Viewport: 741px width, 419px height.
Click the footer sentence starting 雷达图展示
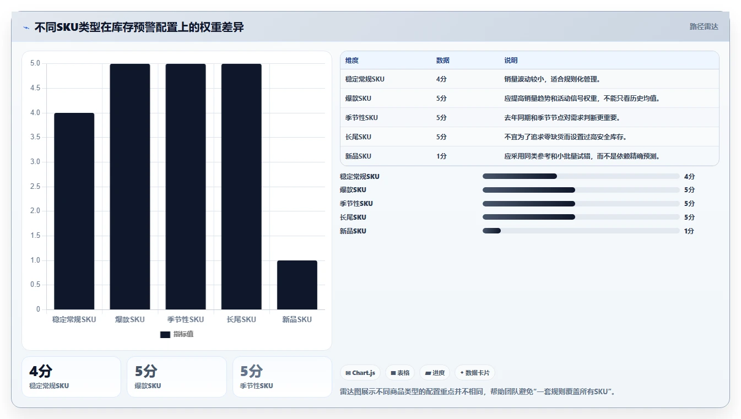click(x=478, y=392)
